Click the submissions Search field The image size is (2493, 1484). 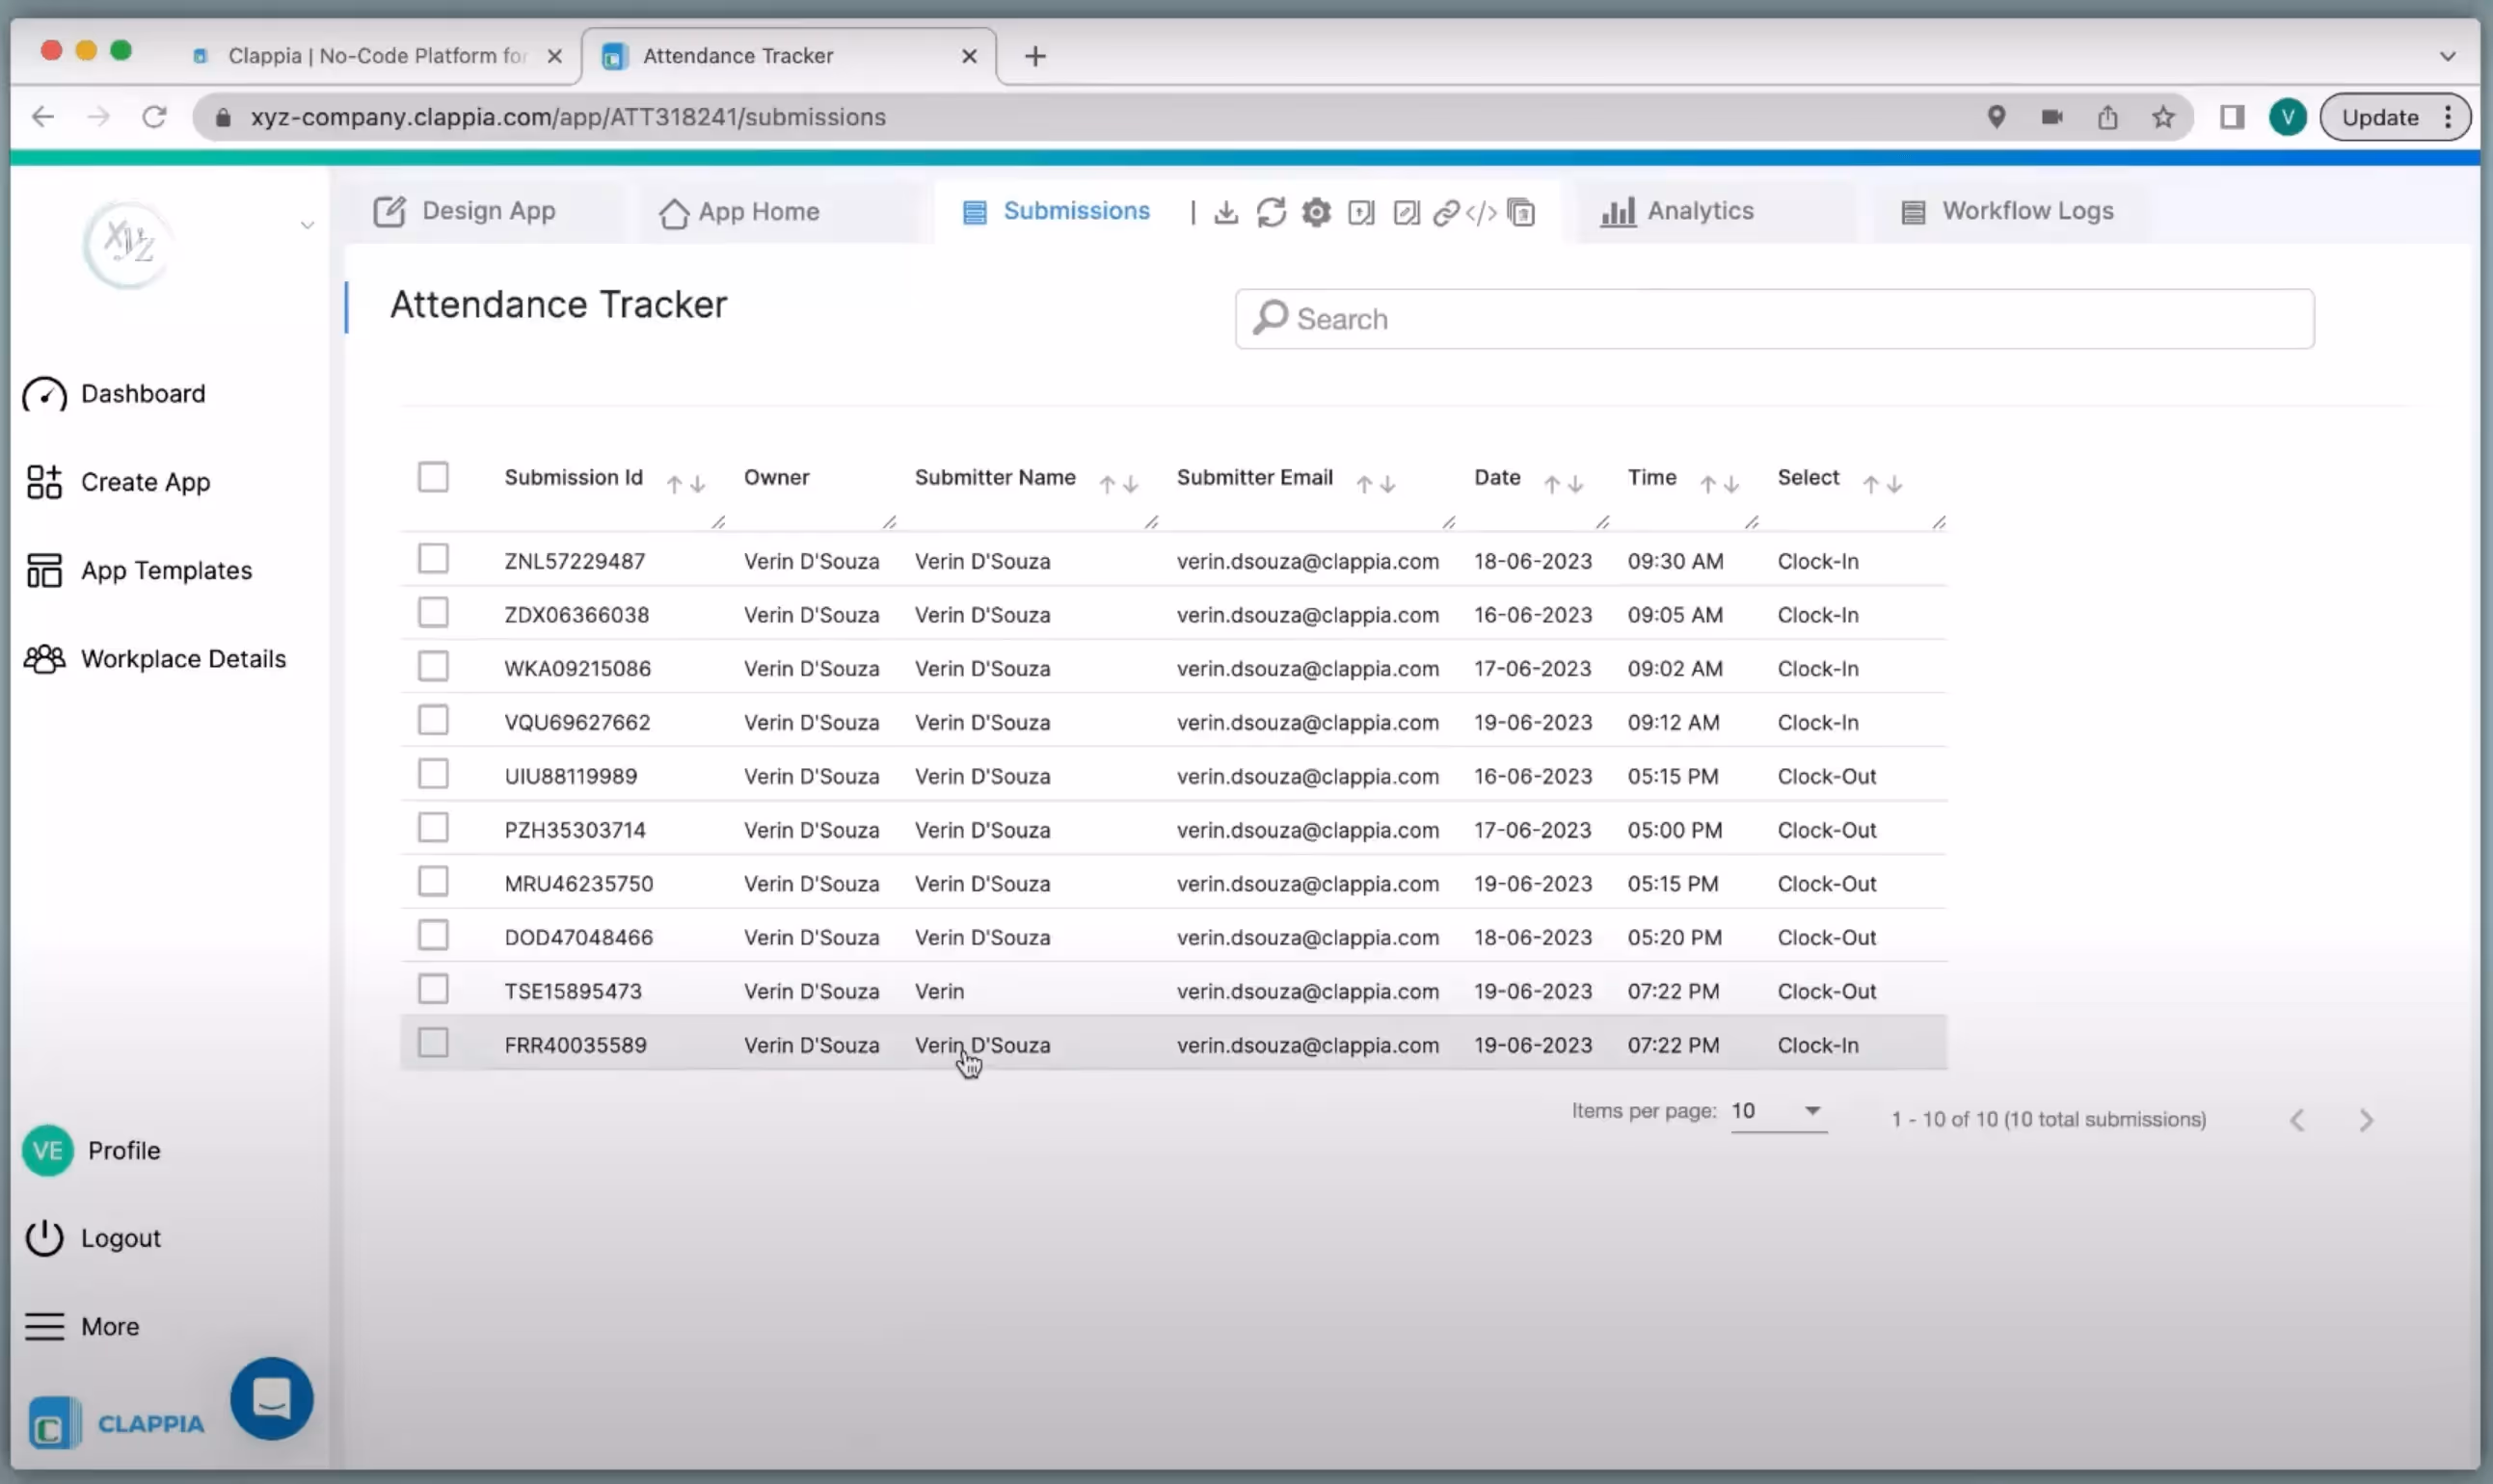pyautogui.click(x=1774, y=319)
